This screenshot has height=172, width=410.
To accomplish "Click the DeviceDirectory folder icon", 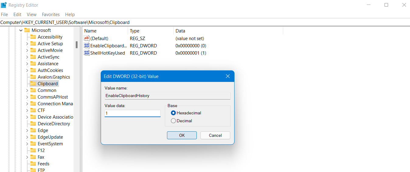I will [x=33, y=124].
